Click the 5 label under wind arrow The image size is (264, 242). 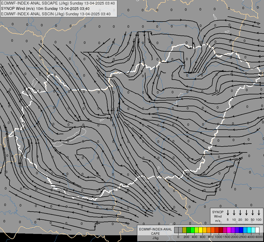click(x=228, y=220)
